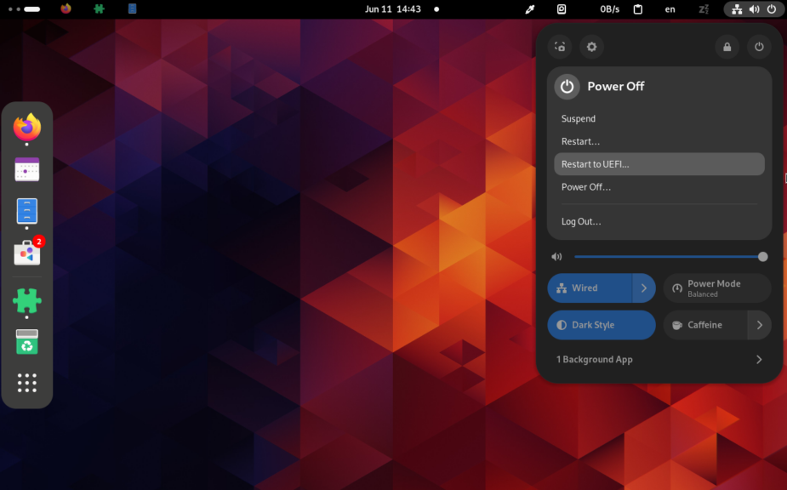This screenshot has height=490, width=787.
Task: Toggle Caffeine on
Action: pyautogui.click(x=705, y=325)
